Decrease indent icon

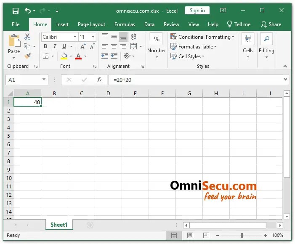[x=105, y=56]
